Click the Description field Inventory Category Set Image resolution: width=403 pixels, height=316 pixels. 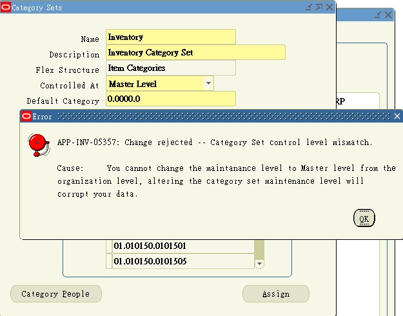195,52
